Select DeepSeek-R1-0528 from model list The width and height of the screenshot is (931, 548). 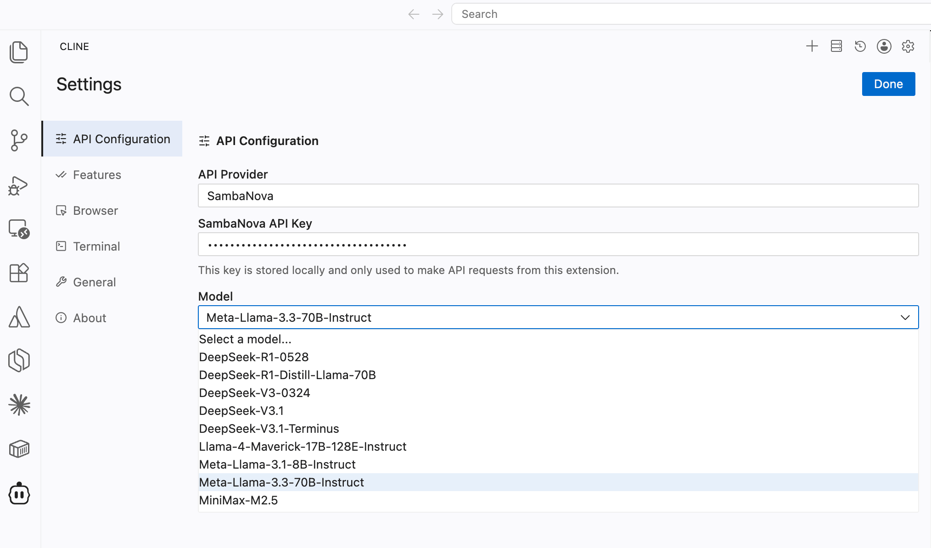click(x=558, y=357)
